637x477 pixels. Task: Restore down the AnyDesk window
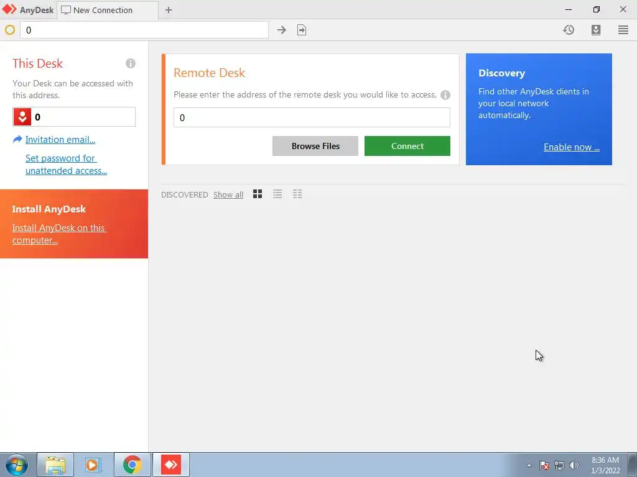[596, 9]
